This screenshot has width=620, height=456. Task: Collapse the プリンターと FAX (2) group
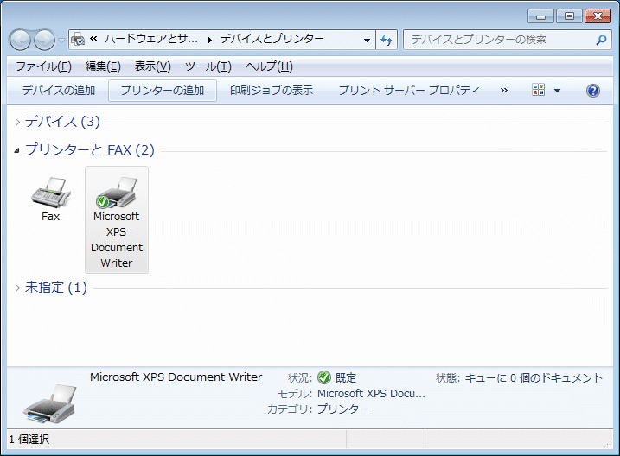pyautogui.click(x=16, y=150)
